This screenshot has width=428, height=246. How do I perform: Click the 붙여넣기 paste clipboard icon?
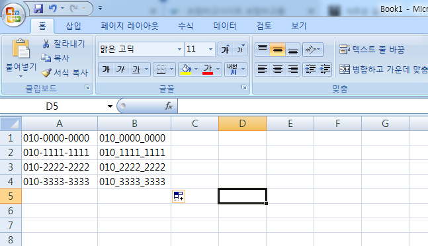[x=21, y=48]
